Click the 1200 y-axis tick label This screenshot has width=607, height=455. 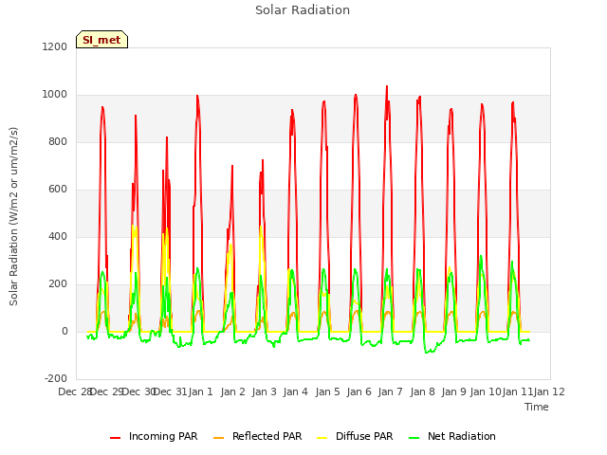(55, 46)
